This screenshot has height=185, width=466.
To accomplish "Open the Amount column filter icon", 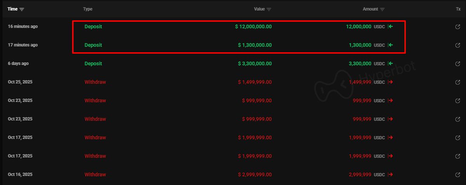I will [382, 9].
